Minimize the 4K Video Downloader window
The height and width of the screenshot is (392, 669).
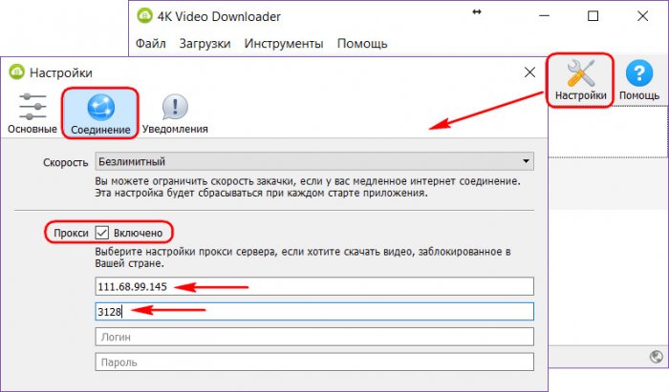point(544,16)
